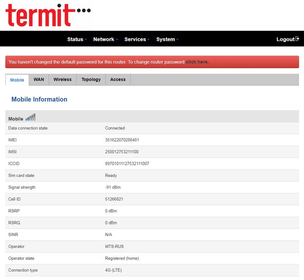
Task: Switch to the Access tab
Action: tap(118, 80)
